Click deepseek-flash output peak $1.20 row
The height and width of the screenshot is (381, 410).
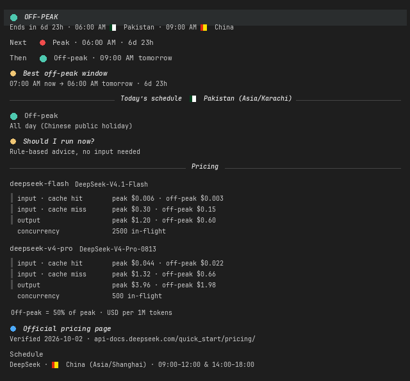(117, 221)
